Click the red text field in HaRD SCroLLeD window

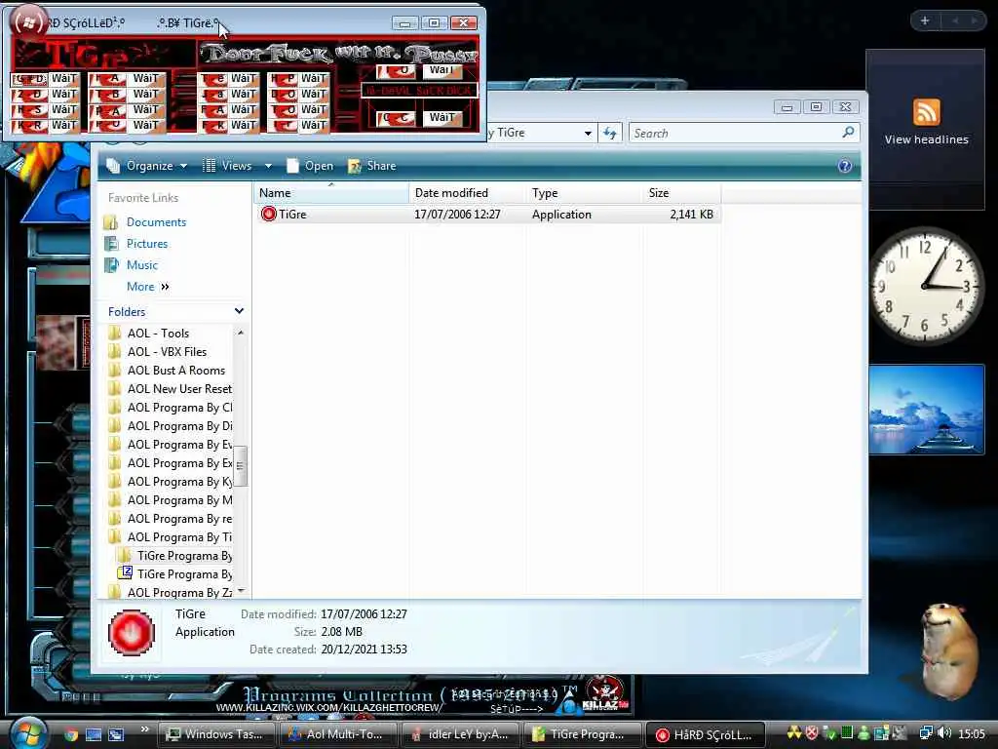tap(419, 91)
